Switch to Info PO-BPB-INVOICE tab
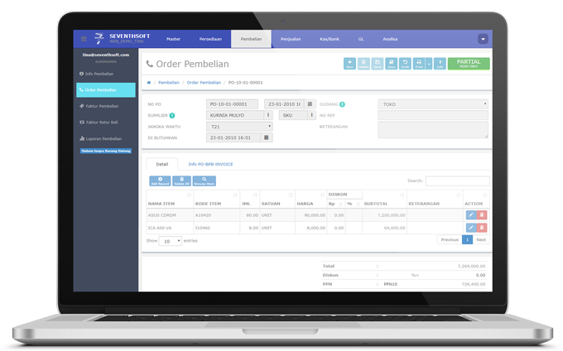The width and height of the screenshot is (563, 351). [210, 164]
